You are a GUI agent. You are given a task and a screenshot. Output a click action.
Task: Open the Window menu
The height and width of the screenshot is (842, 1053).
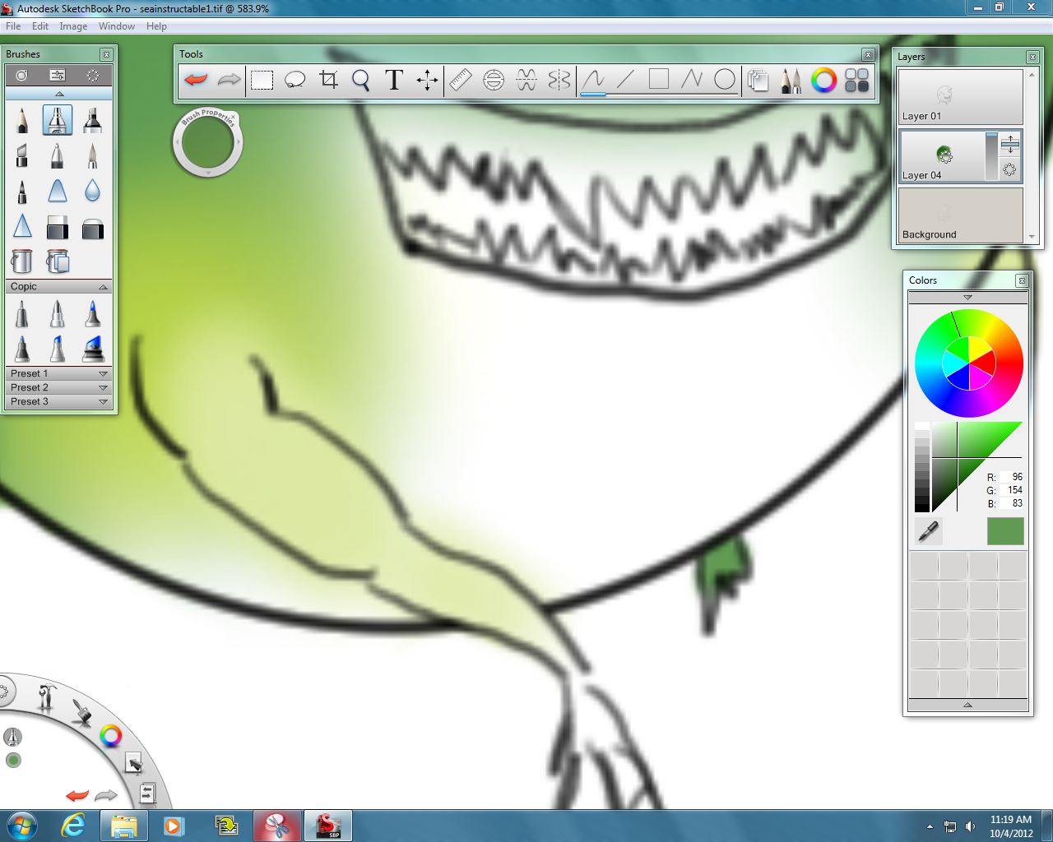point(116,25)
